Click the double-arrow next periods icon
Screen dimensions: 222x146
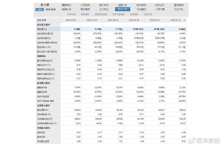(184, 20)
